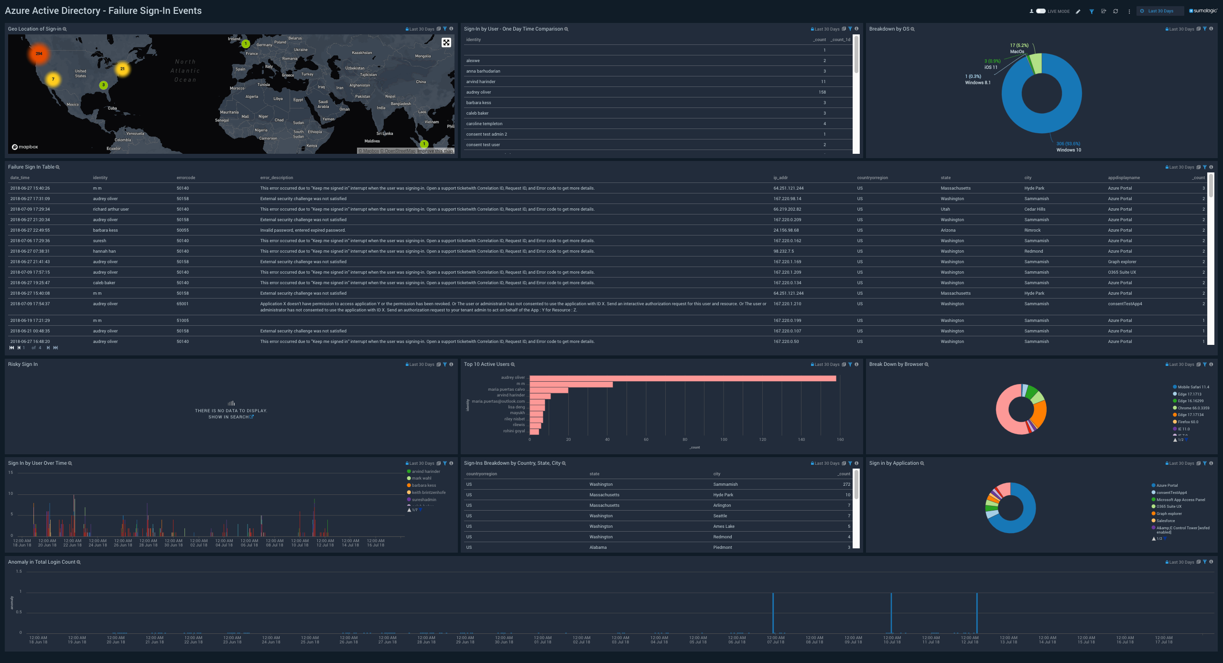The width and height of the screenshot is (1223, 663).
Task: Open the Last 30 Days time range selector
Action: [1160, 11]
